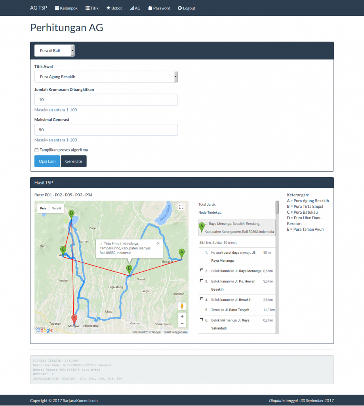Zoom in using the map plus icon
364x406 pixels.
point(182,316)
